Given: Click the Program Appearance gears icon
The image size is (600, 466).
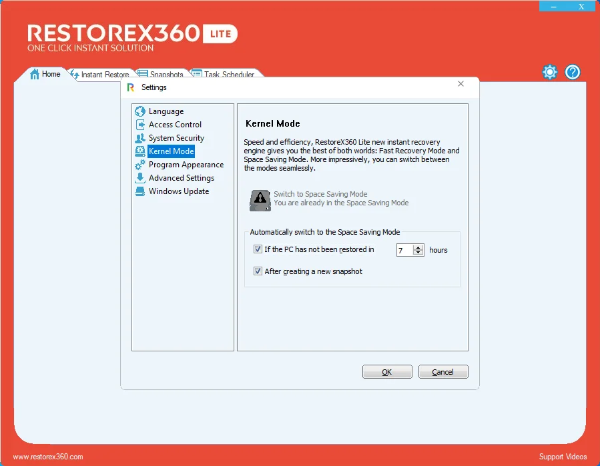Looking at the screenshot, I should click(x=140, y=165).
